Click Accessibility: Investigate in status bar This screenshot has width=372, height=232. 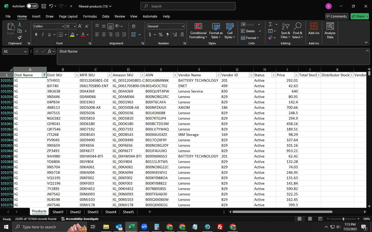coord(80,219)
